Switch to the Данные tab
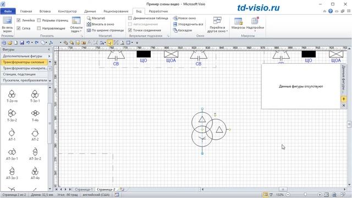 tap(90, 11)
